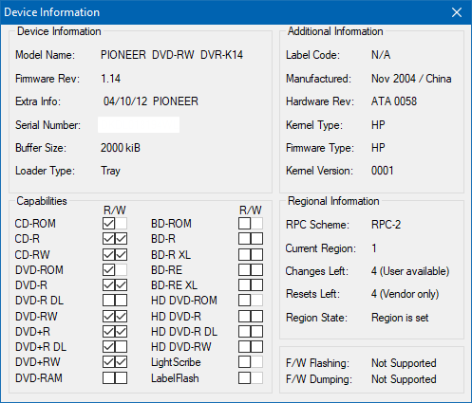Click the manufactured value Nov 2004 / China

tap(411, 79)
